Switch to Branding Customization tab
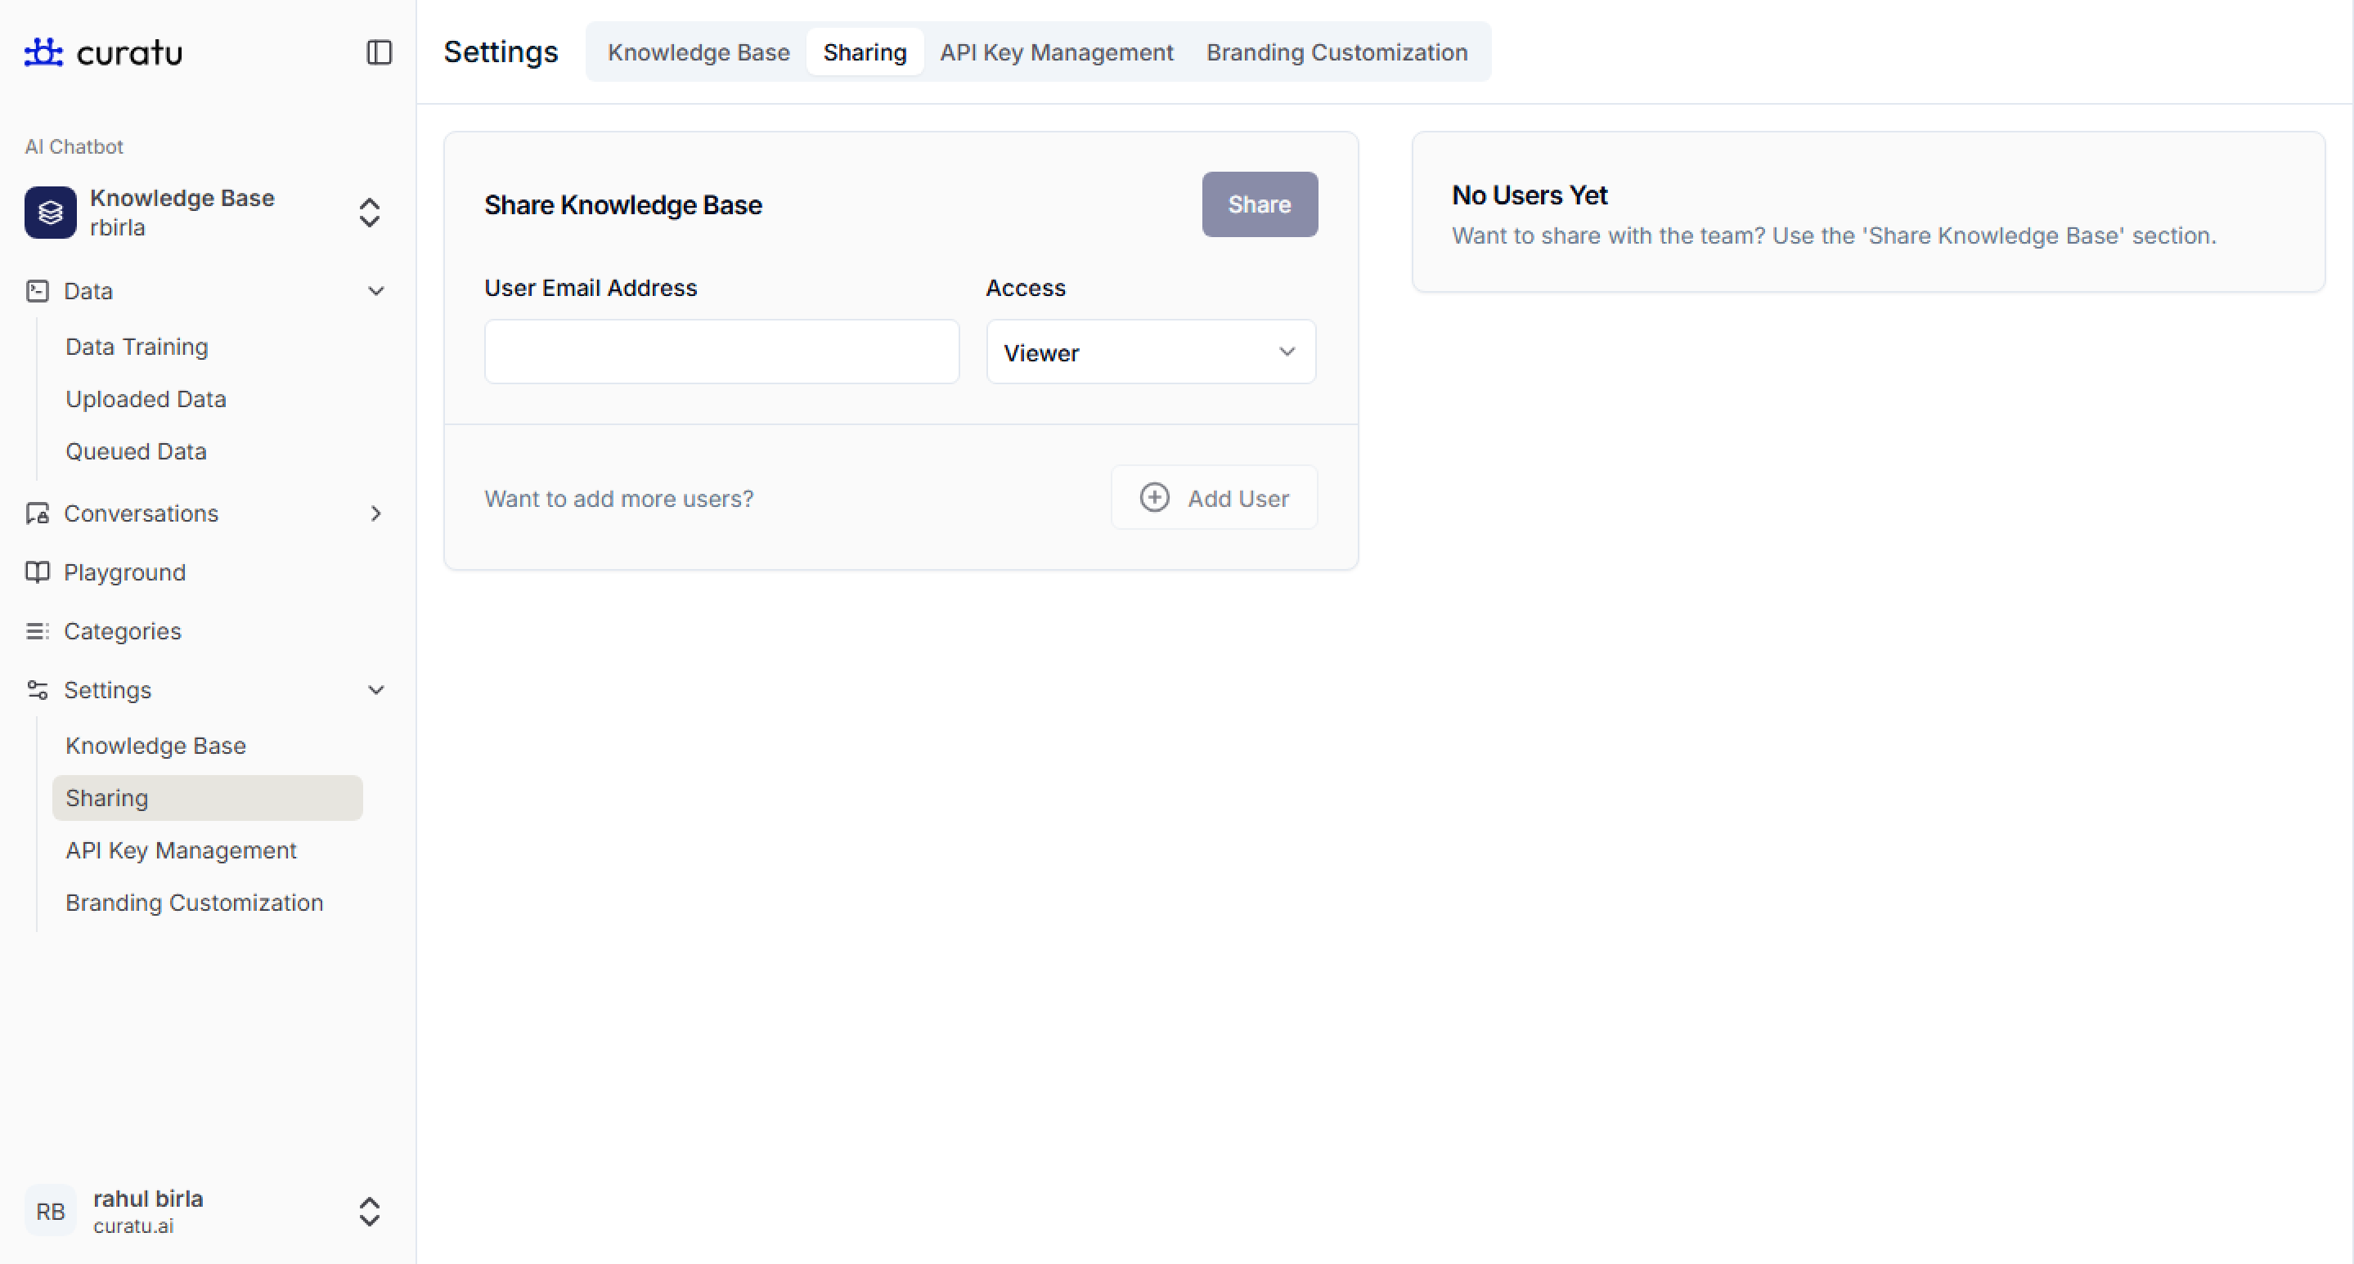 coord(1336,52)
